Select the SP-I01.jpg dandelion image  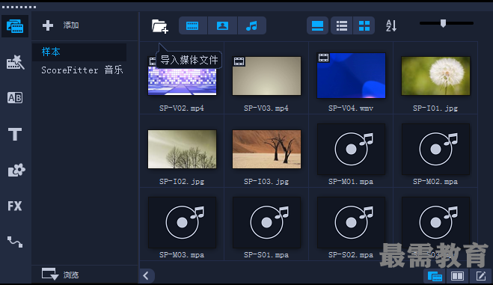436,76
